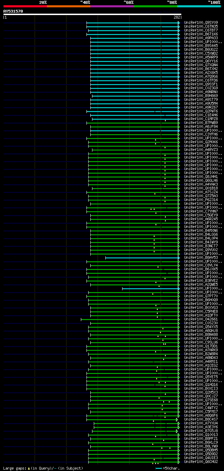
Task: Select the UniRef100_A7Q9G6 label
Action: [201, 76]
